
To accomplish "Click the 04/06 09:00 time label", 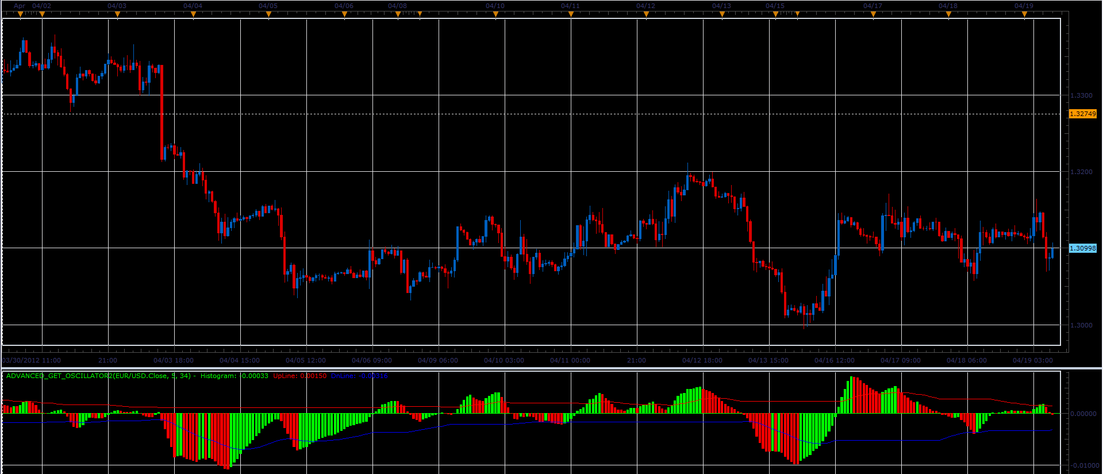I will (372, 360).
